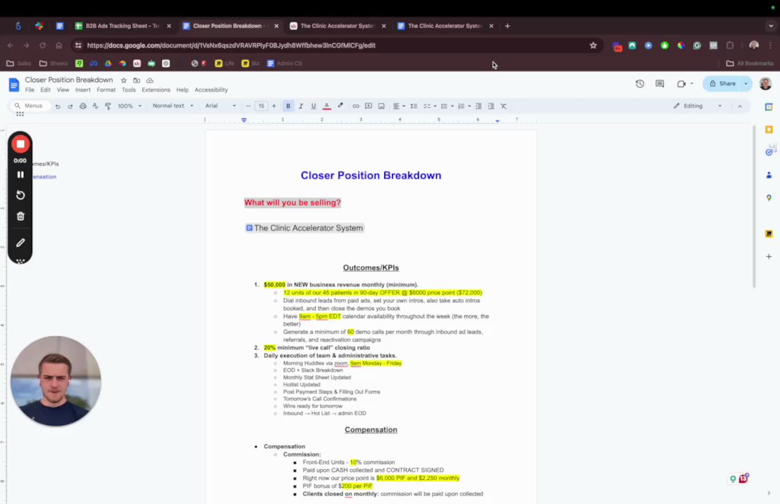Open the Insert menu

[x=83, y=90]
